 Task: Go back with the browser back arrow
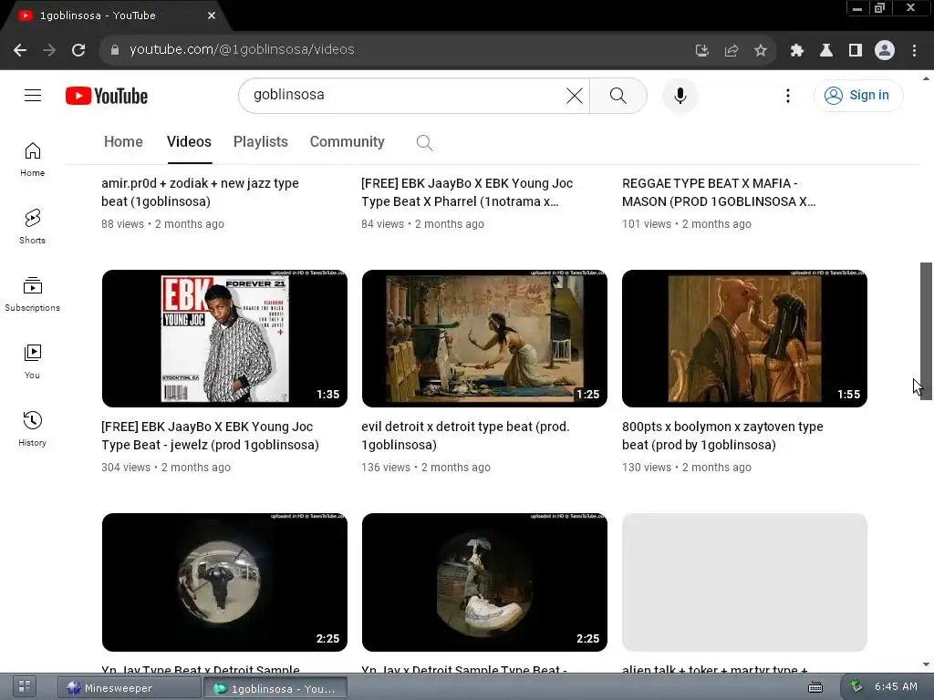click(20, 50)
